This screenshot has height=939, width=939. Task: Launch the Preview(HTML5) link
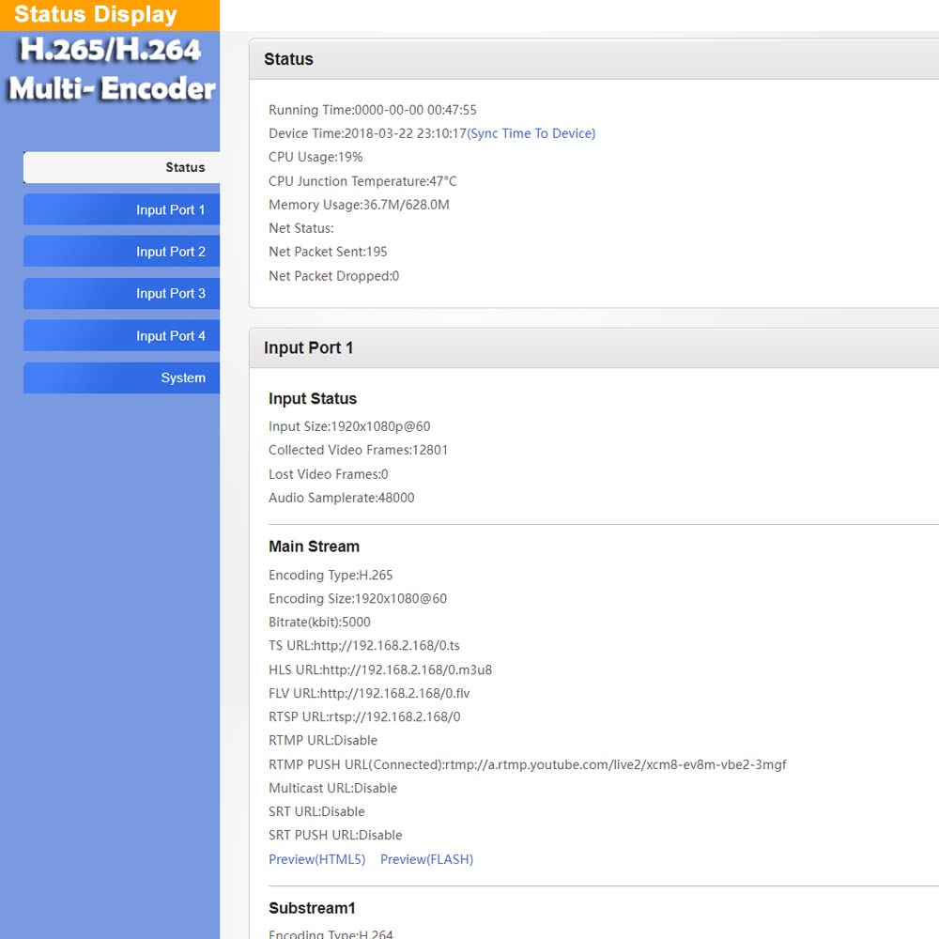[316, 859]
